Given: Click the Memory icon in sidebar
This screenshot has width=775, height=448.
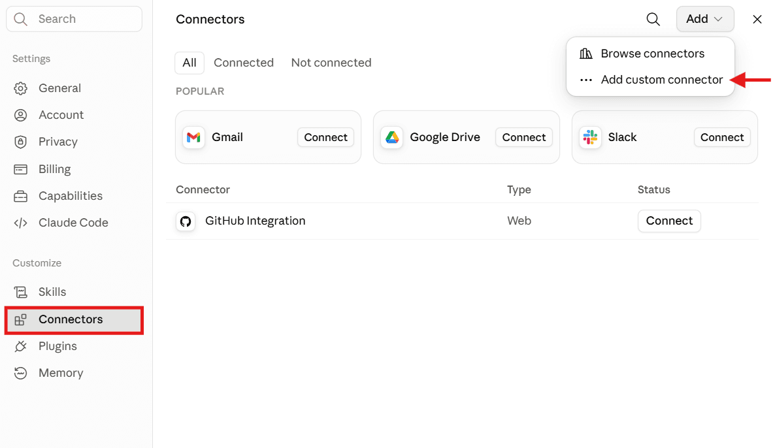Looking at the screenshot, I should point(20,373).
